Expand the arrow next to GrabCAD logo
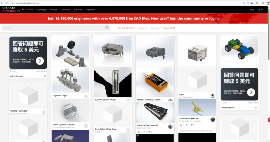The height and width of the screenshot is (142, 270). coord(23,10)
